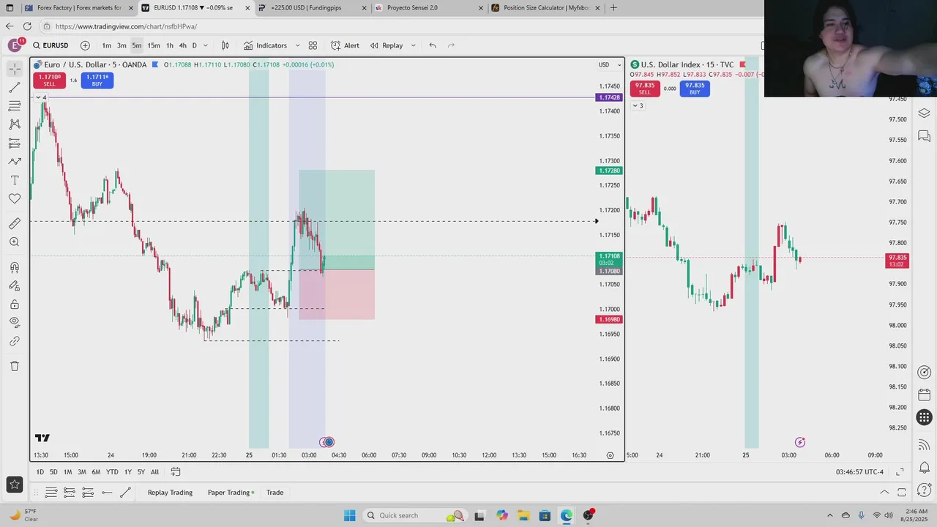Open the Trade panel tab
The width and height of the screenshot is (937, 527).
pos(275,493)
